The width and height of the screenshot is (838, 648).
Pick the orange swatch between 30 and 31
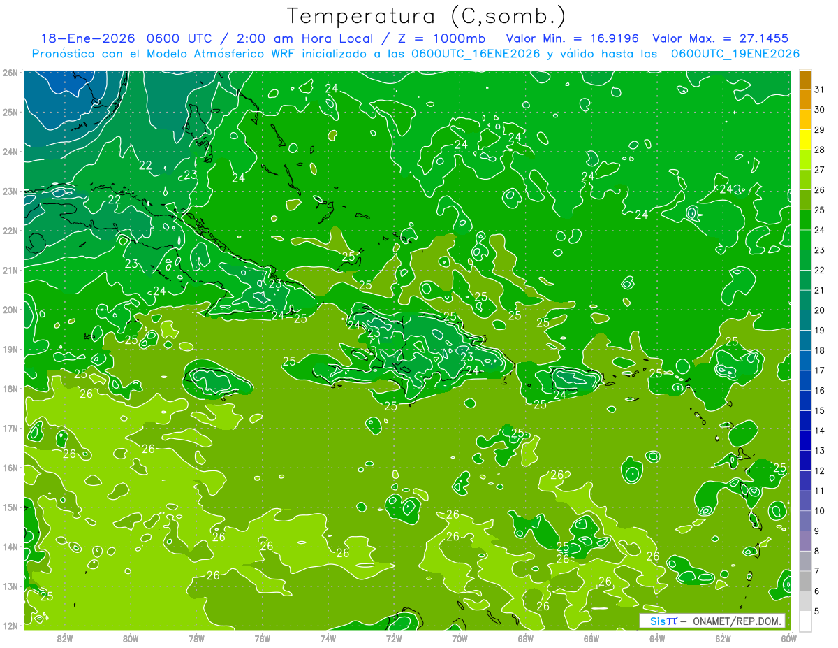coord(805,100)
